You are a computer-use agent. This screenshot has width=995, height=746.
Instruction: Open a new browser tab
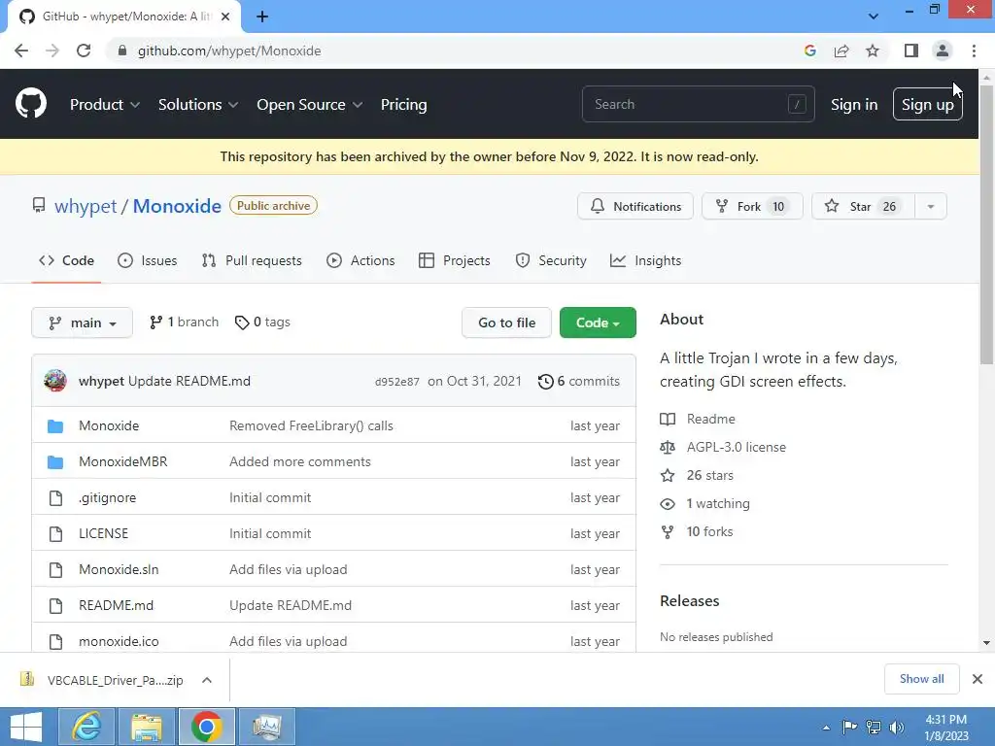[x=262, y=17]
